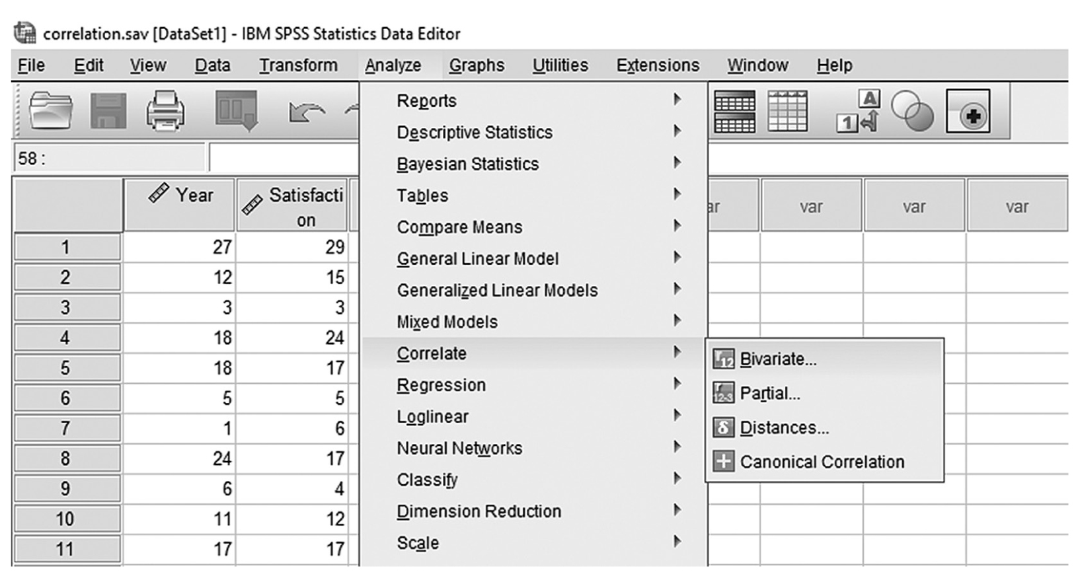The width and height of the screenshot is (1076, 584).
Task: Open the Classify menu entry
Action: pos(534,480)
